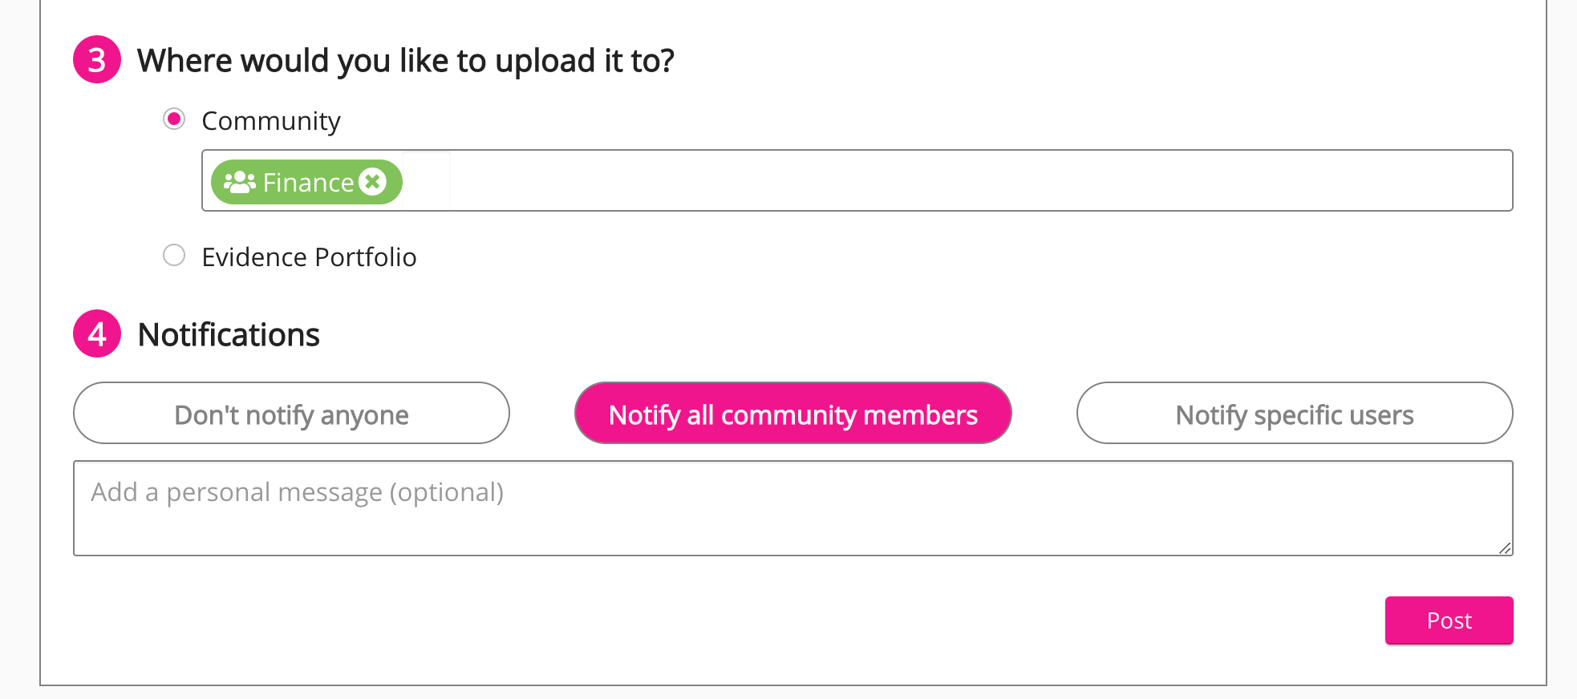This screenshot has height=699, width=1577.
Task: Grab the message box resize handle
Action: tap(1505, 548)
